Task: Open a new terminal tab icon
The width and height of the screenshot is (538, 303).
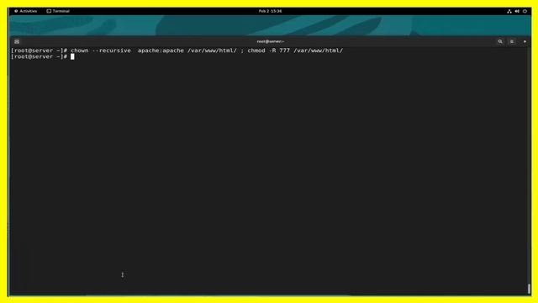Action: pyautogui.click(x=17, y=41)
